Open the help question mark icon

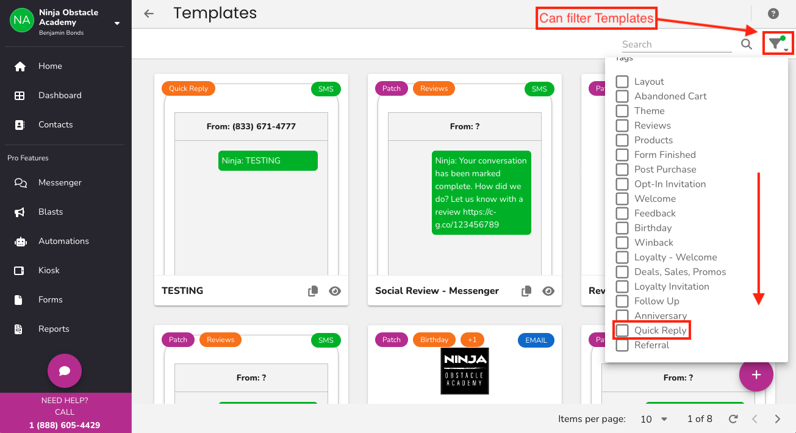(x=773, y=13)
